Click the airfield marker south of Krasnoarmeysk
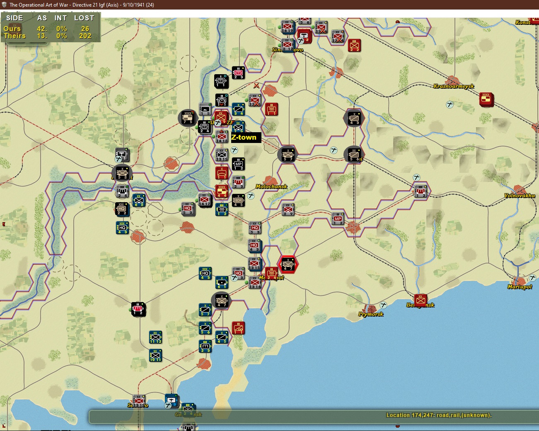 point(450,104)
